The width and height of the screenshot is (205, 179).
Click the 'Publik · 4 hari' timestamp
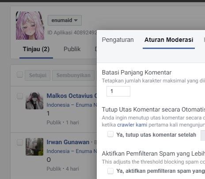click(63, 169)
